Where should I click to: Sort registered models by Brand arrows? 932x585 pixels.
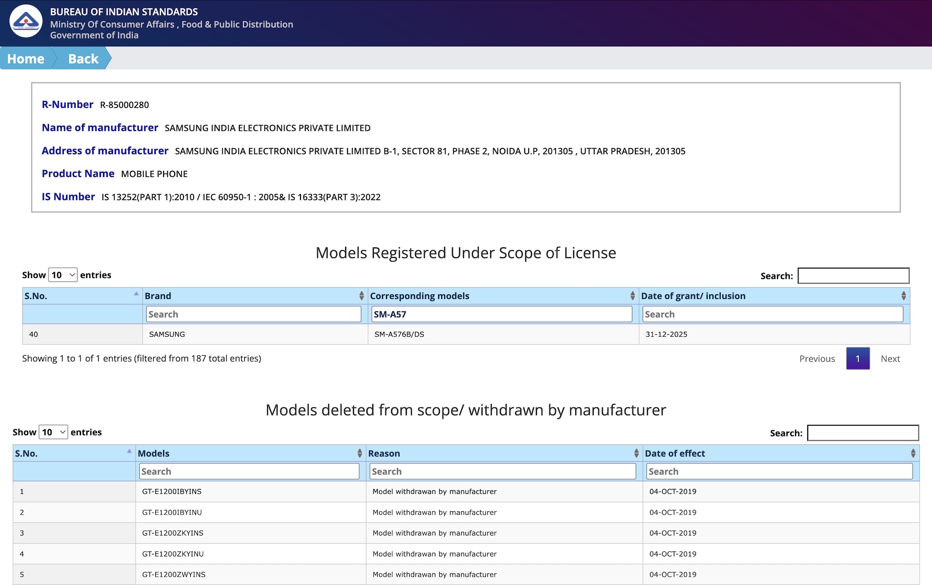[361, 296]
